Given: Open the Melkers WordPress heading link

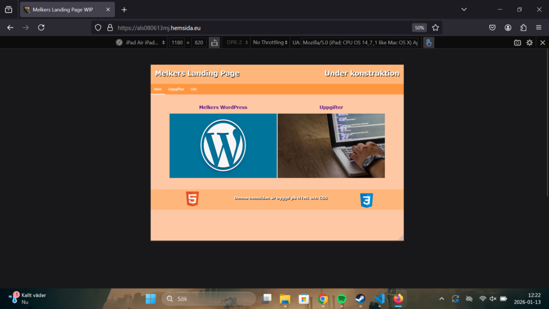Looking at the screenshot, I should pyautogui.click(x=223, y=107).
